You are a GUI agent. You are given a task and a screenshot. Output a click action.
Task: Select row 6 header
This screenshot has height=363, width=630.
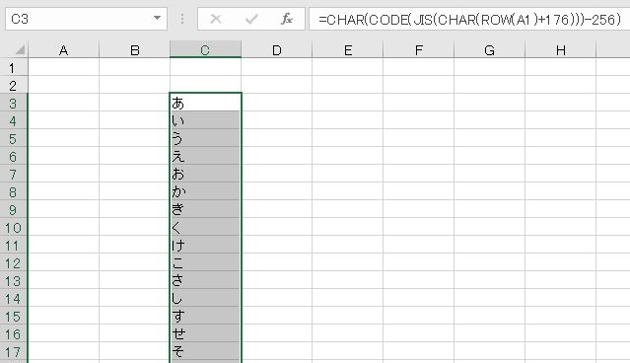(x=14, y=156)
